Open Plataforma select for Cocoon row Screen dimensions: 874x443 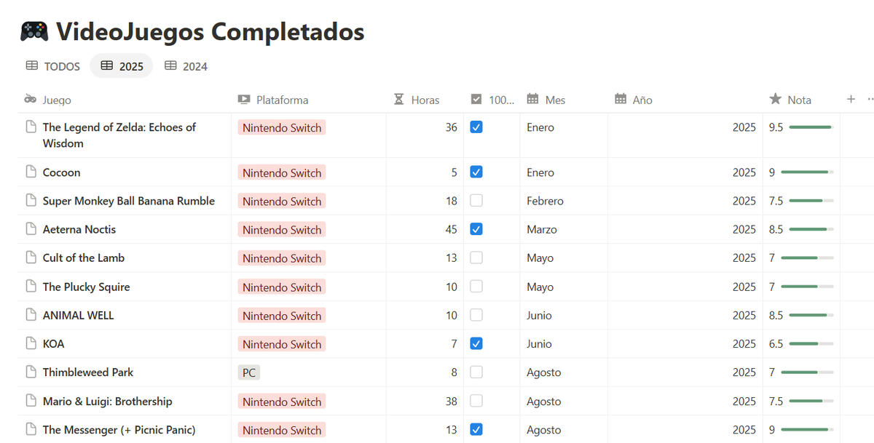point(282,172)
